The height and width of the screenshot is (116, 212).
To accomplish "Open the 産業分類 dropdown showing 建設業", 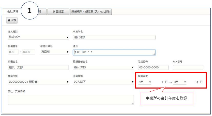I will coord(38,82).
